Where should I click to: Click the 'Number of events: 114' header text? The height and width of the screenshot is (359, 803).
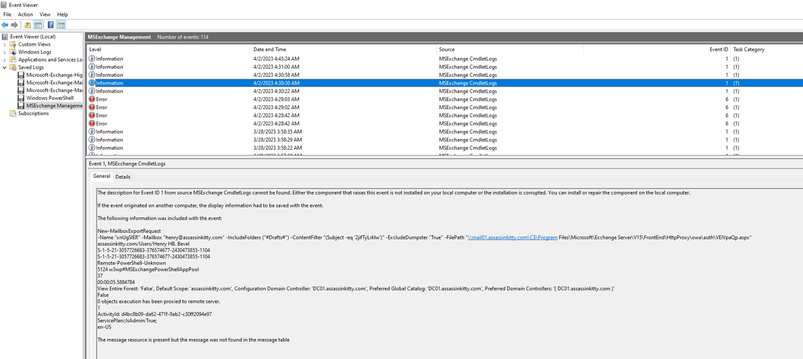[183, 37]
